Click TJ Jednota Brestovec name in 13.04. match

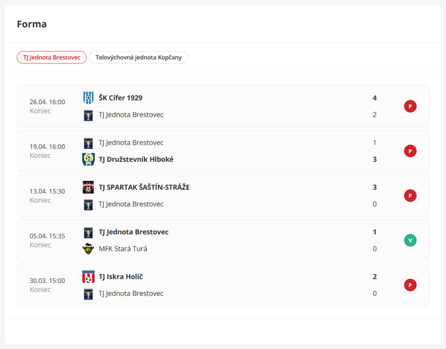131,204
